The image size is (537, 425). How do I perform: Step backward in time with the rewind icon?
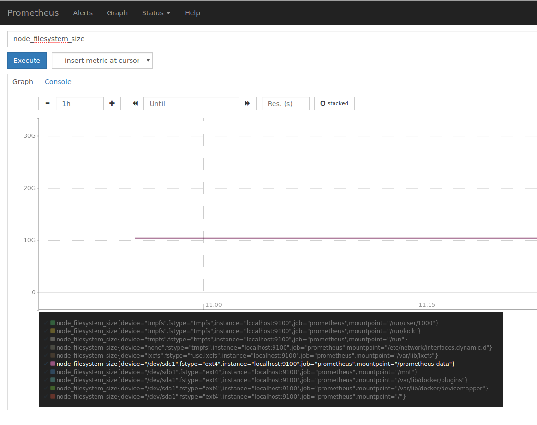[x=135, y=104]
